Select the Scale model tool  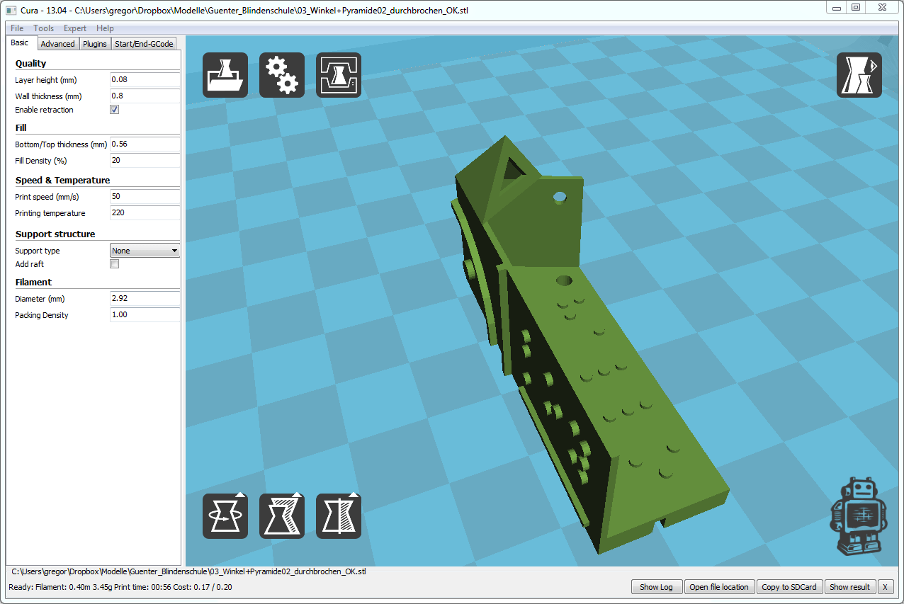tap(282, 516)
